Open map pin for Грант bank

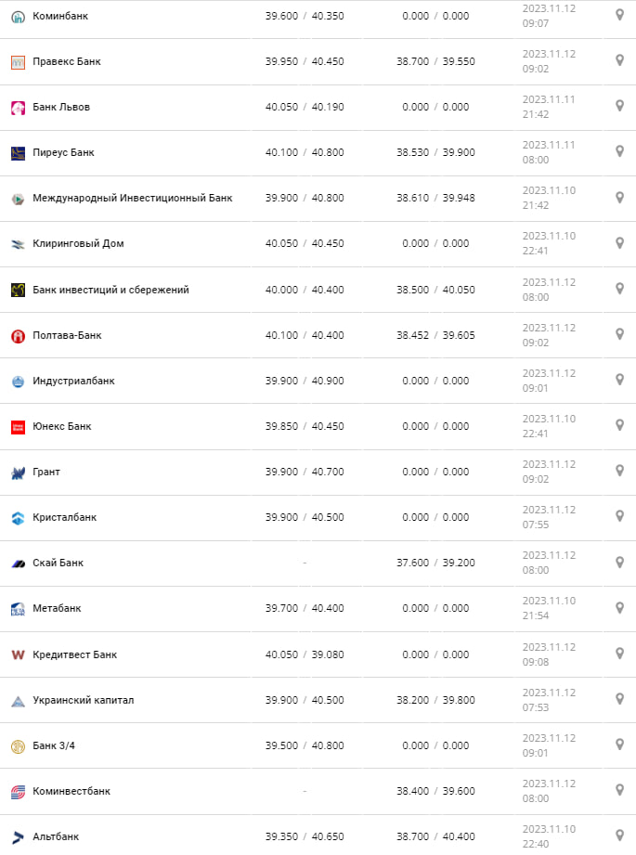(x=619, y=471)
